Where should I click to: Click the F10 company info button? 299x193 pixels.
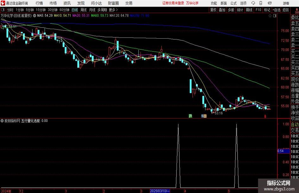tap(258, 10)
